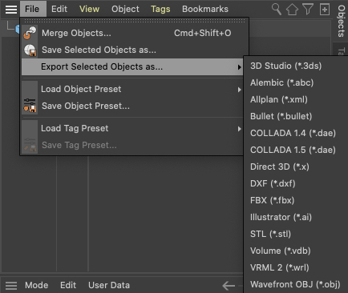The image size is (348, 293).
Task: Switch to the Objects side tab
Action: 341,22
